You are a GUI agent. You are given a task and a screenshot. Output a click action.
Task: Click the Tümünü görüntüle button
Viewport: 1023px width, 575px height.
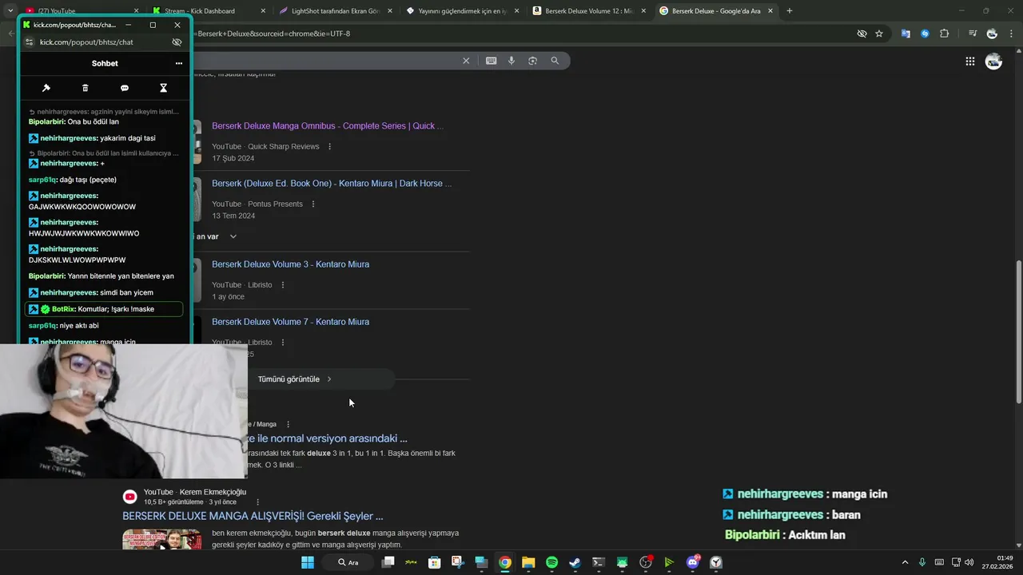coord(294,379)
